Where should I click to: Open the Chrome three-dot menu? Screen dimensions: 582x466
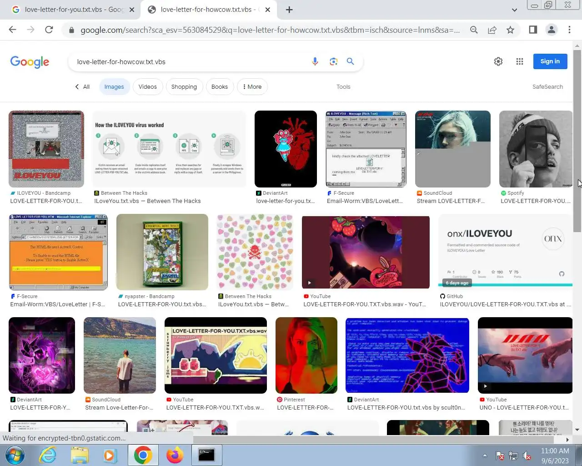(569, 30)
